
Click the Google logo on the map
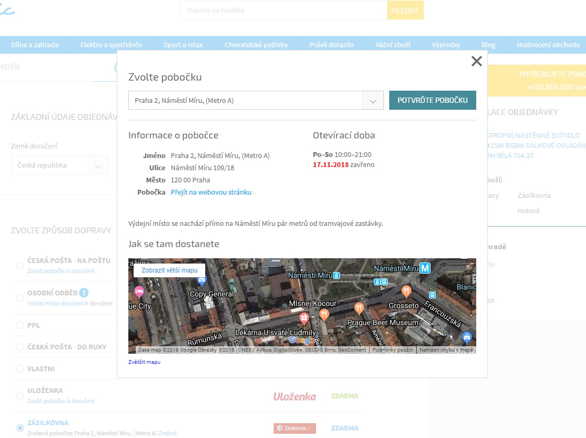(302, 340)
